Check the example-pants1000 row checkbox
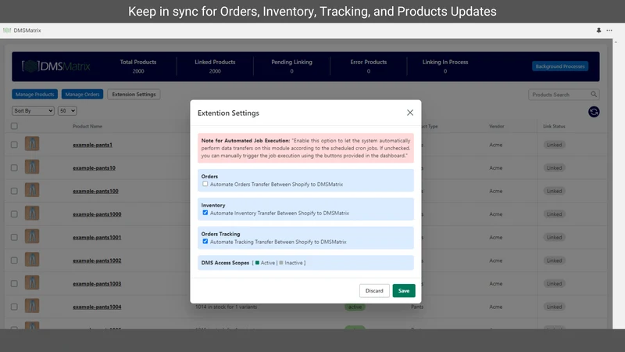This screenshot has width=625, height=352. click(14, 214)
